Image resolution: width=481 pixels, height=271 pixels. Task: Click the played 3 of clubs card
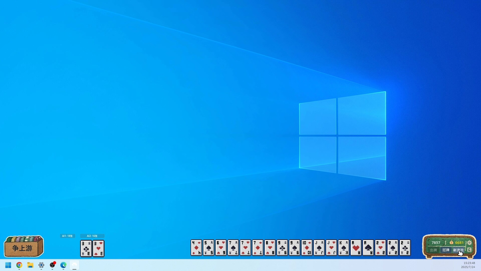pos(86,249)
